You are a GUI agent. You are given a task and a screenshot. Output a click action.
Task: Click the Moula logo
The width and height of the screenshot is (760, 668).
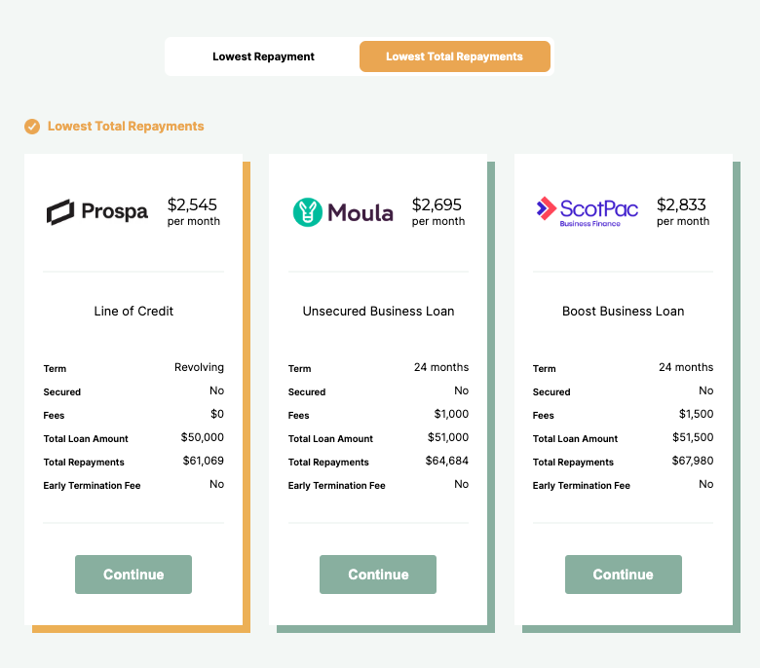(343, 211)
